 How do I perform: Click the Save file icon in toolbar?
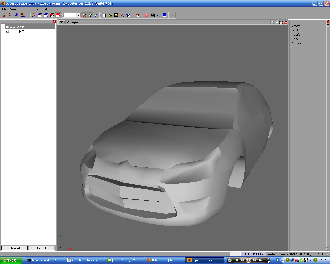[x=116, y=15]
